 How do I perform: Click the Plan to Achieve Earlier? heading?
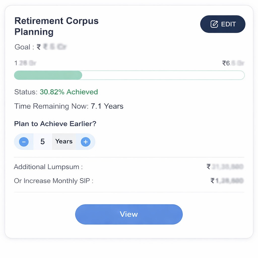click(x=55, y=124)
